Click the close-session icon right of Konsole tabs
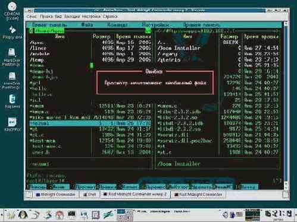The image size is (297, 222). click(x=285, y=195)
